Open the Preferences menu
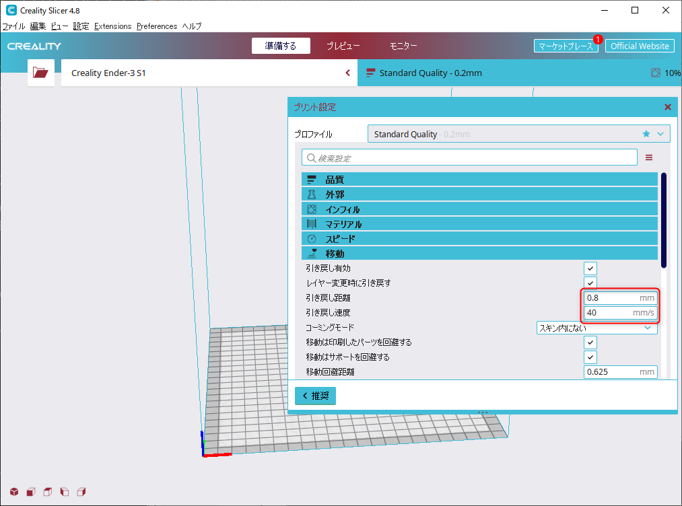Screen dimensions: 682x506 coord(157,26)
